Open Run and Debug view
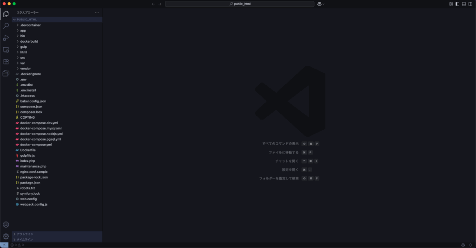 [x=6, y=38]
